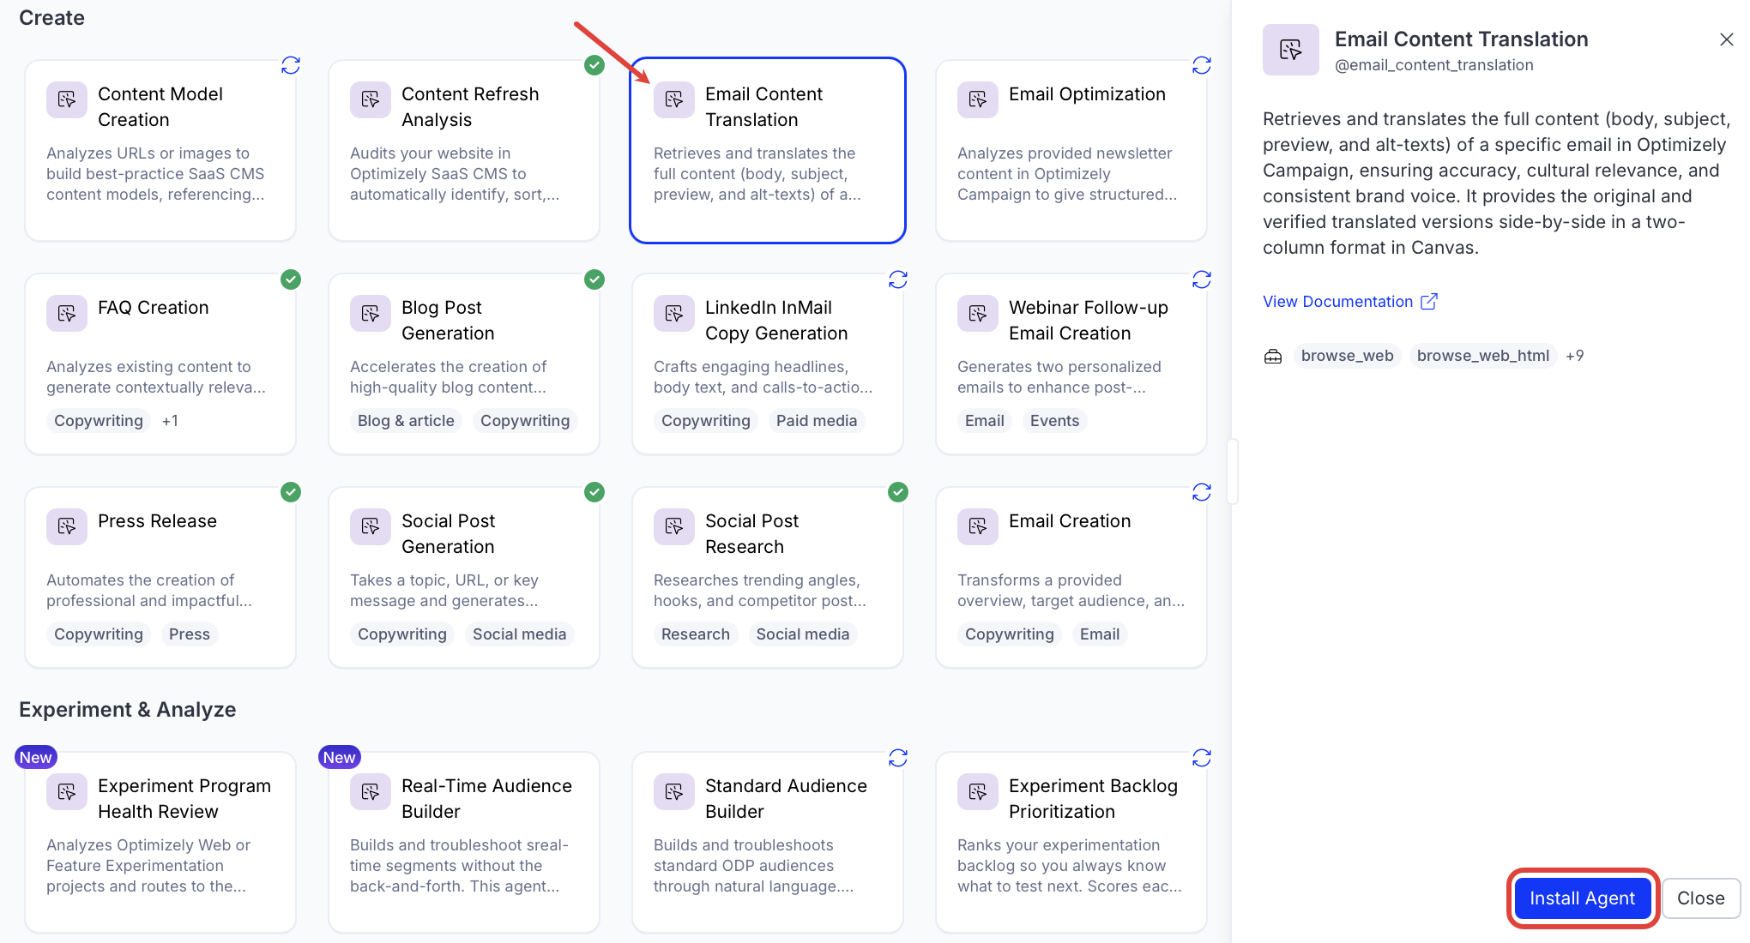Viewport: 1750px width, 943px height.
Task: Click the installed checkmark on Press Release
Action: (291, 492)
